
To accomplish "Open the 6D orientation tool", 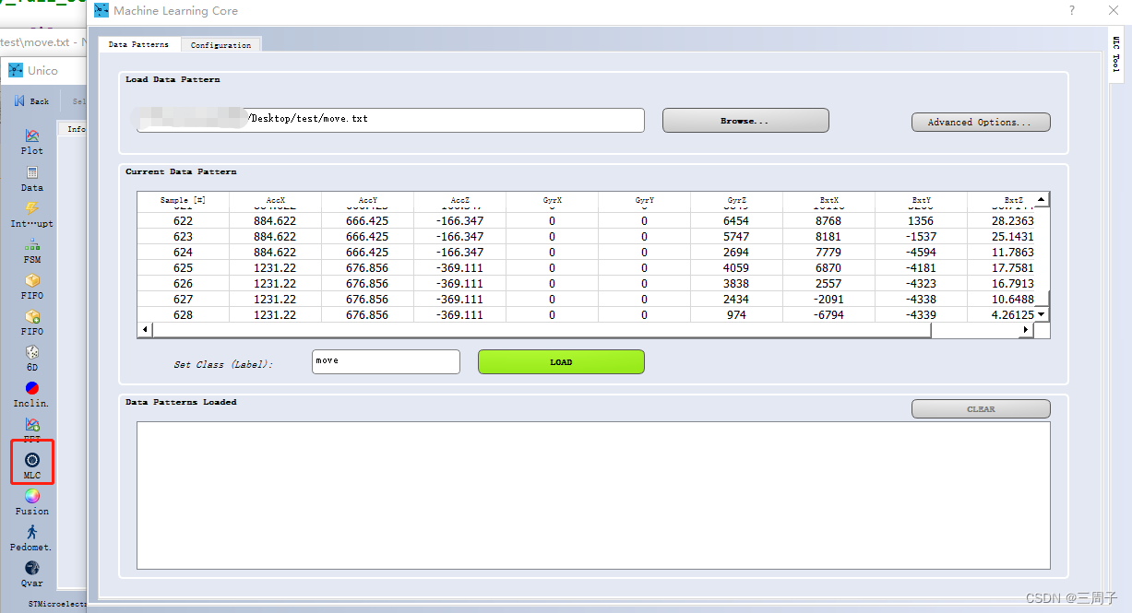I will pos(32,359).
